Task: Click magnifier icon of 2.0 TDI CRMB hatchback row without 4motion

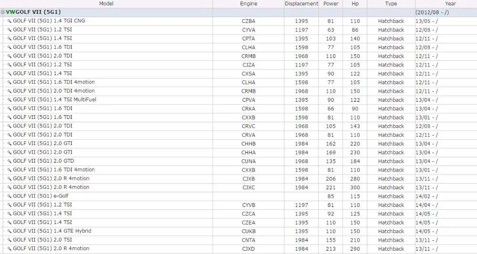Action: click(10, 56)
